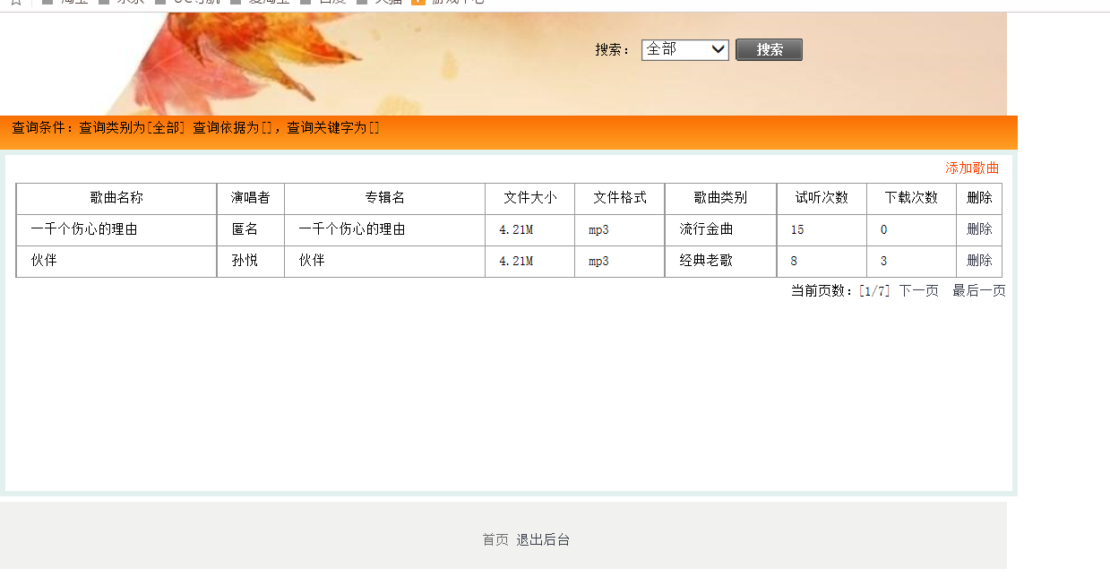This screenshot has height=577, width=1110.
Task: Open the 首页 footer link
Action: coord(495,540)
